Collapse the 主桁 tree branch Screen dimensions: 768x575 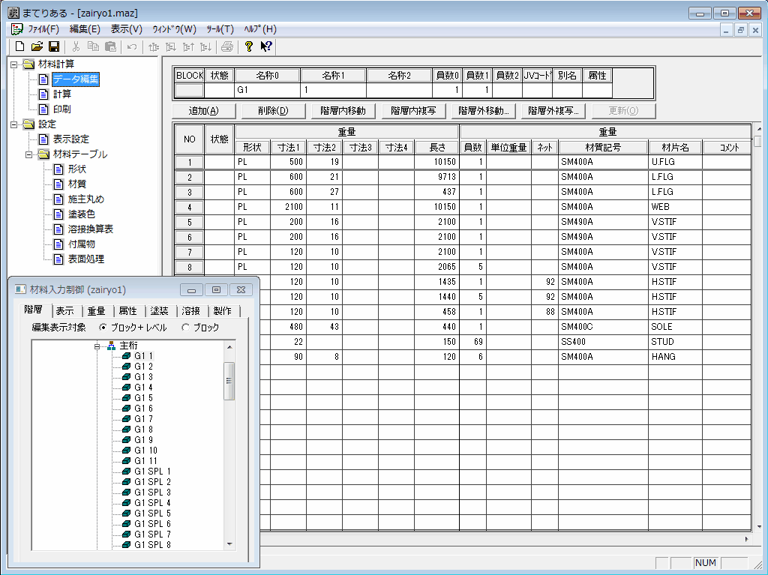[97, 346]
